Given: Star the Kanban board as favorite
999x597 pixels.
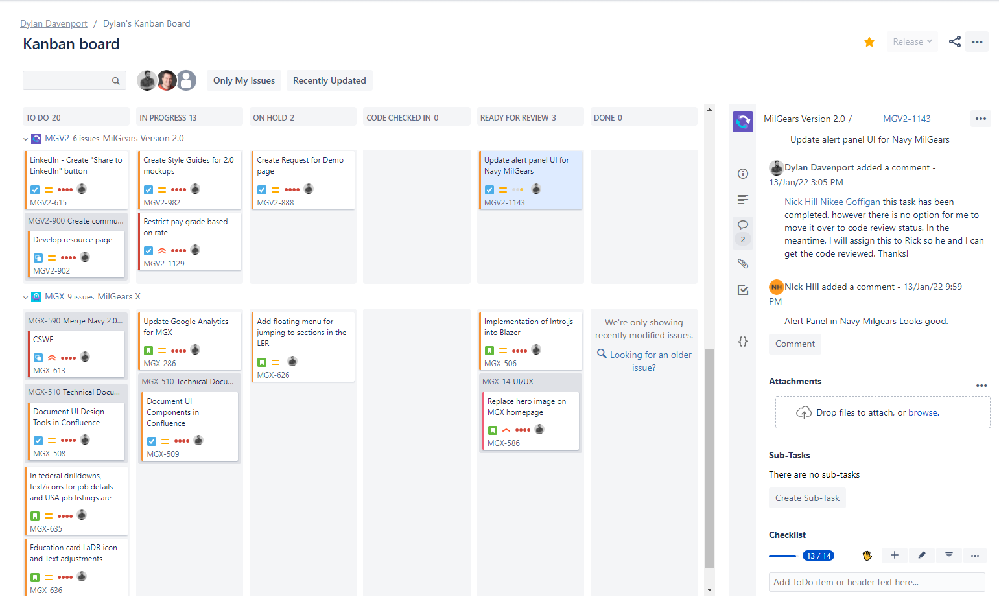Looking at the screenshot, I should pos(869,42).
